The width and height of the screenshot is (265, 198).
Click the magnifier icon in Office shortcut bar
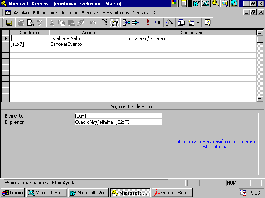point(224,4)
